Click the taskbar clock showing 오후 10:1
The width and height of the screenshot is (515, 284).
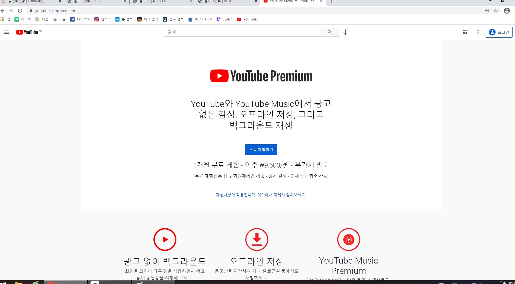pos(507,282)
